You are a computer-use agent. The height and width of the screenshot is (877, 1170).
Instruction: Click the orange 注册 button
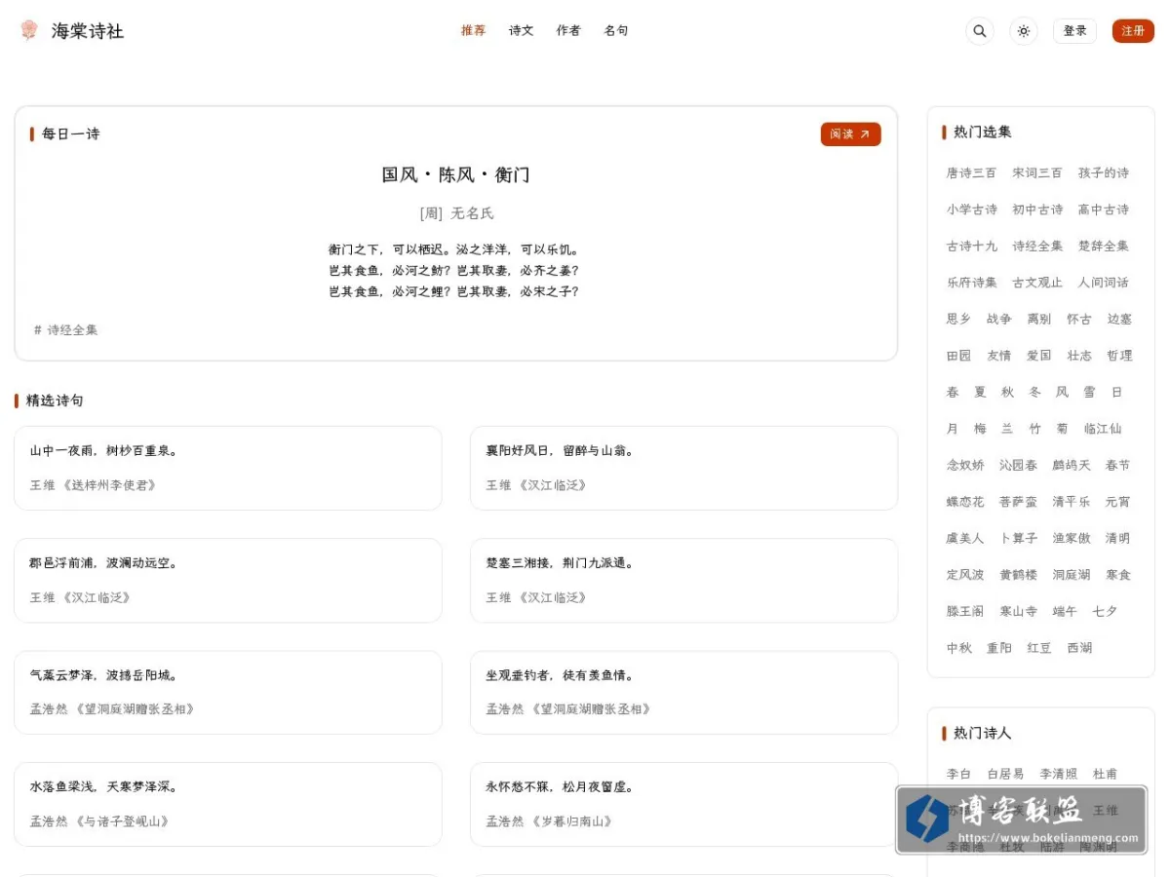pyautogui.click(x=1133, y=31)
